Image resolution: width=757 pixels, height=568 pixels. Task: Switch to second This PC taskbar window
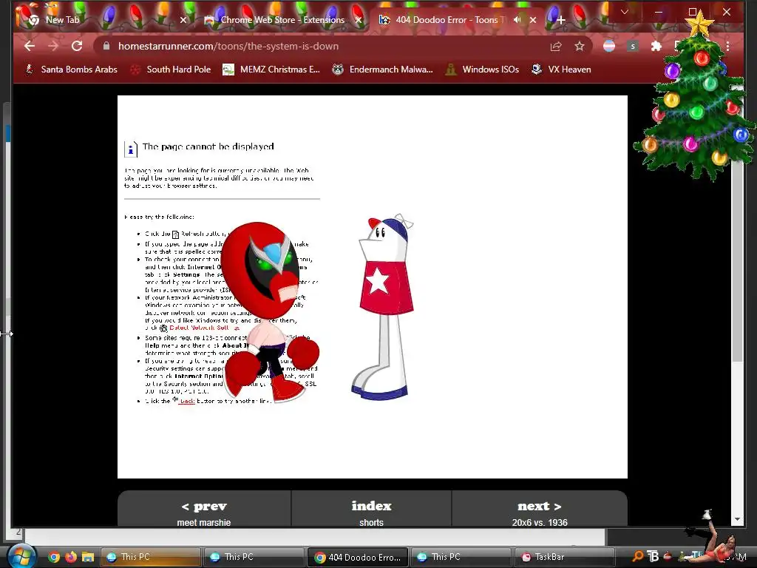click(x=254, y=557)
